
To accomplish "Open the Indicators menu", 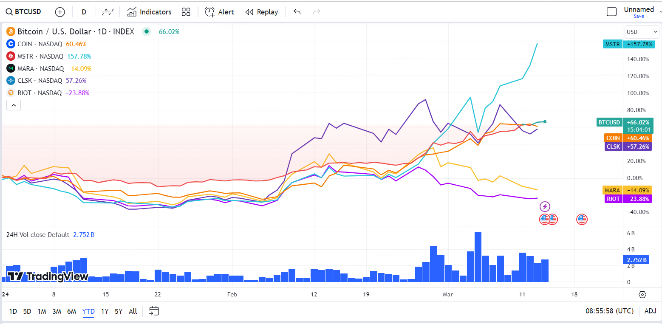I will (x=149, y=12).
